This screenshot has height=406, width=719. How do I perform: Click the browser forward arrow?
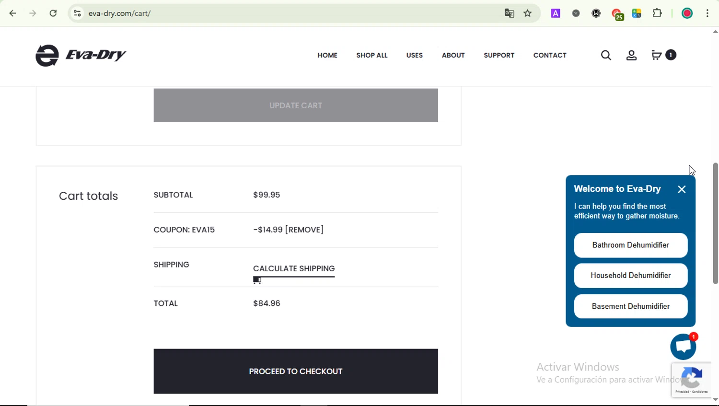click(x=33, y=13)
